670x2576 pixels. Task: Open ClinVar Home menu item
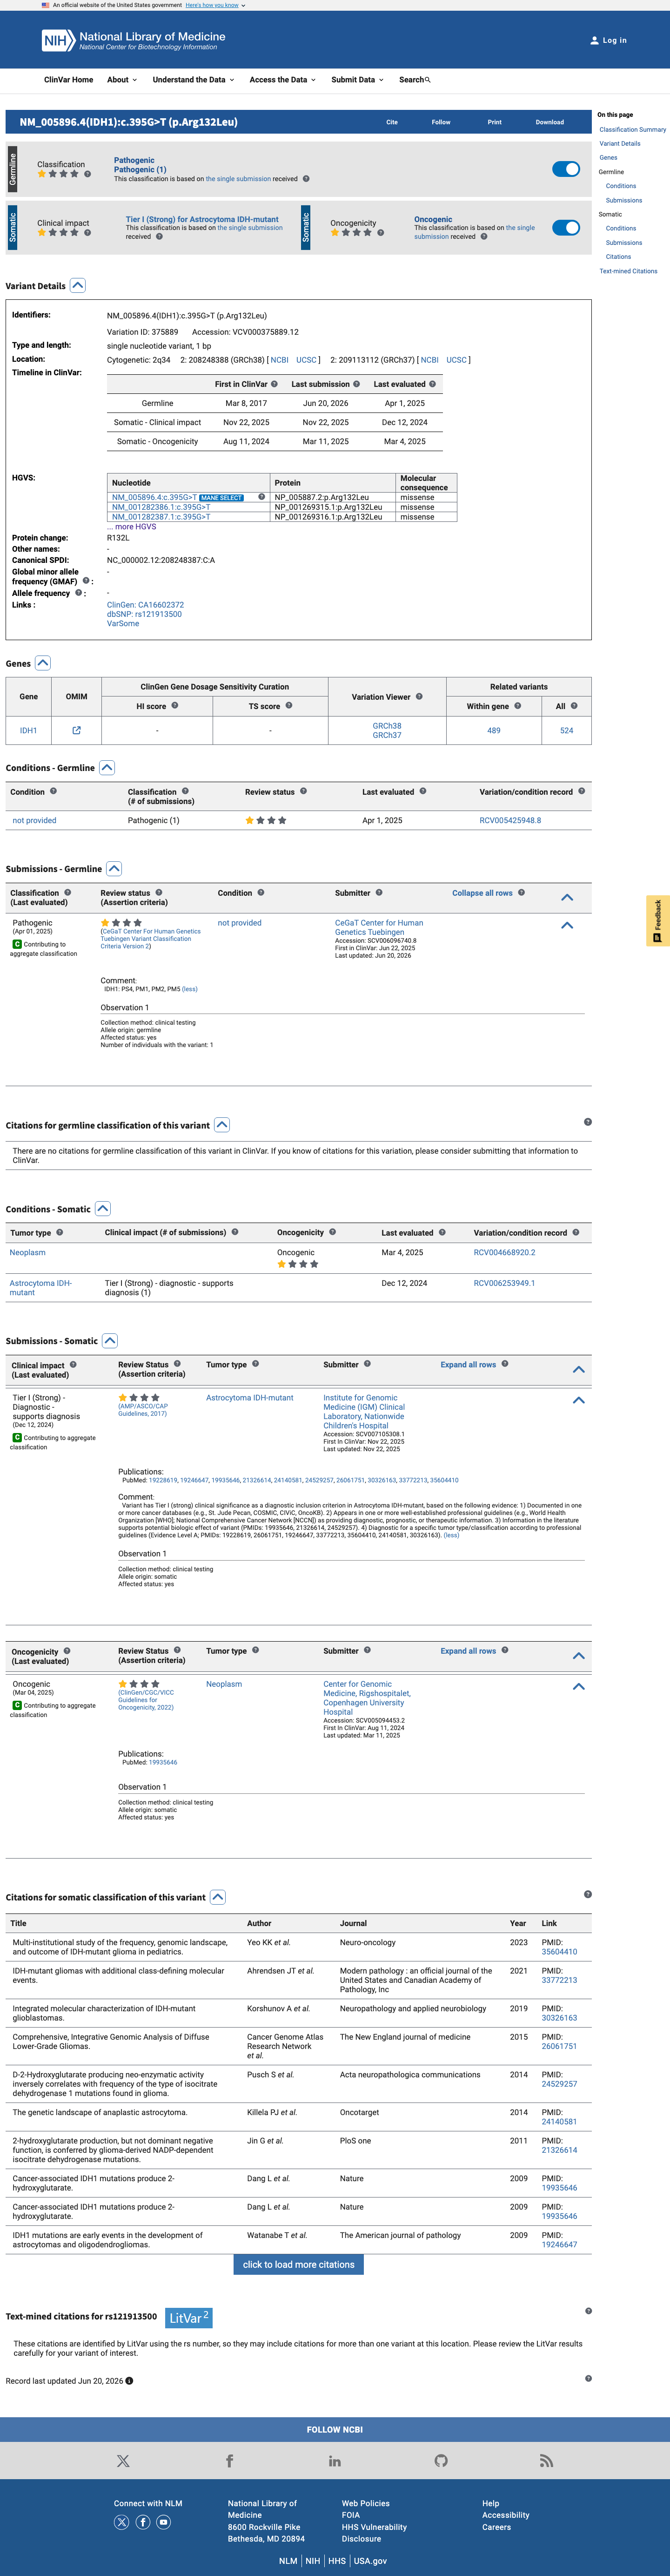(x=69, y=80)
